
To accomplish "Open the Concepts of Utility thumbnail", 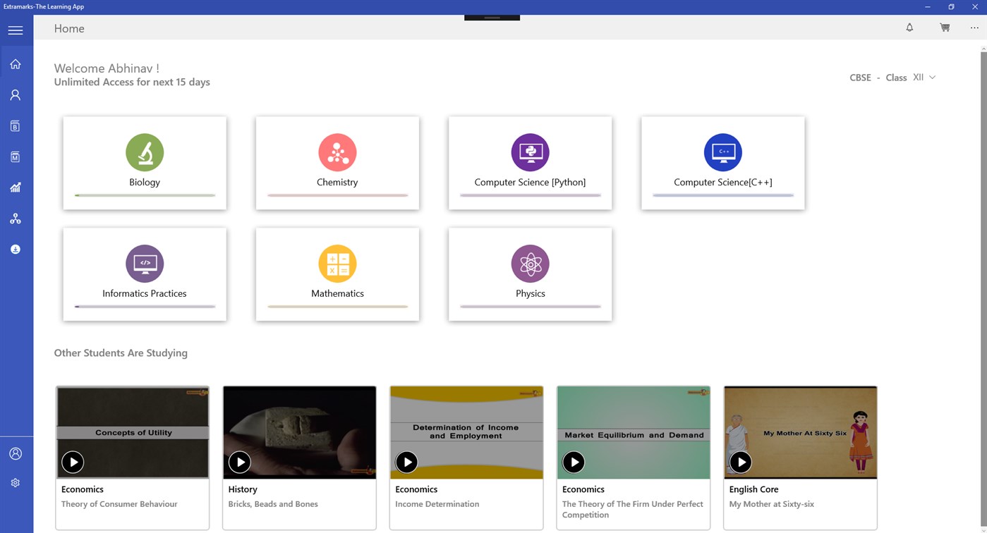I will click(133, 432).
